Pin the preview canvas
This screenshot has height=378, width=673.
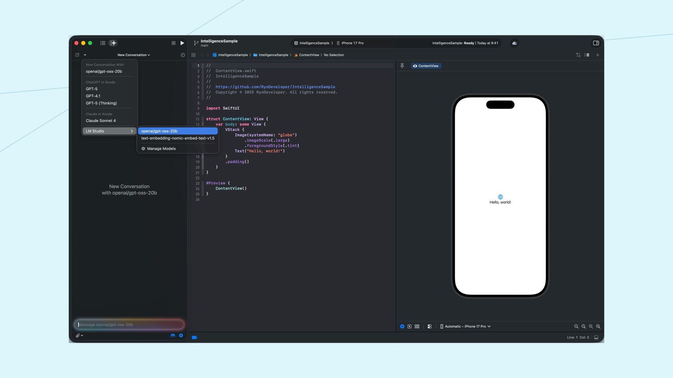(402, 66)
